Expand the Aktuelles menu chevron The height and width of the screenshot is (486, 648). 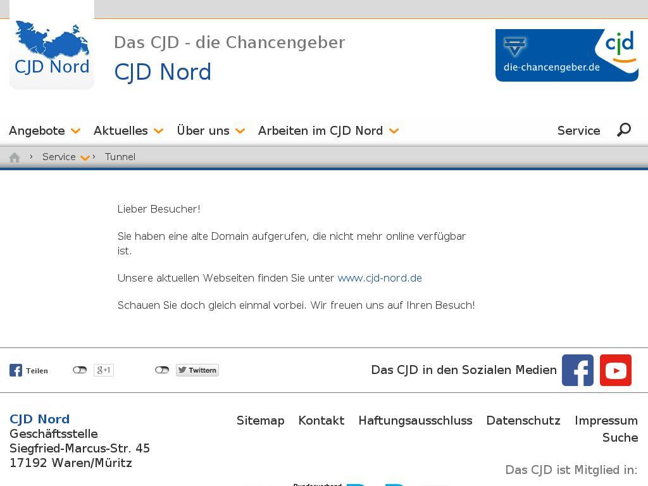pos(158,131)
